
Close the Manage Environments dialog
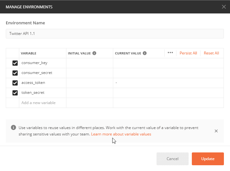coord(224,7)
